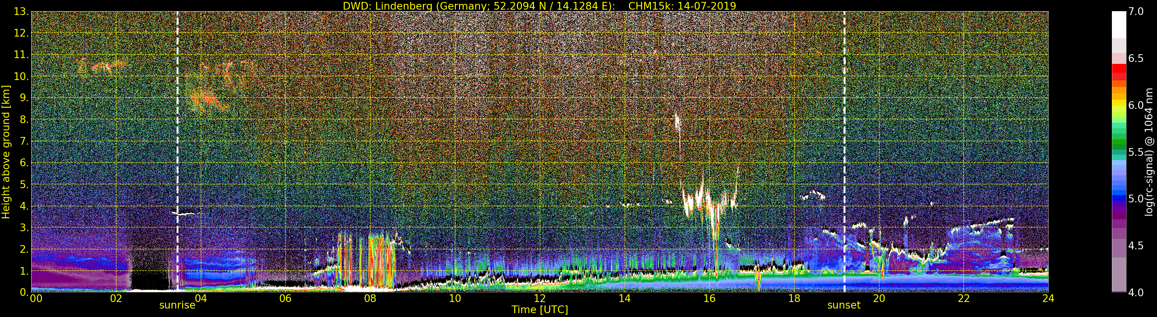The width and height of the screenshot is (1157, 317).
Task: Click height axis tick label '8.'
Action: pyautogui.click(x=24, y=119)
